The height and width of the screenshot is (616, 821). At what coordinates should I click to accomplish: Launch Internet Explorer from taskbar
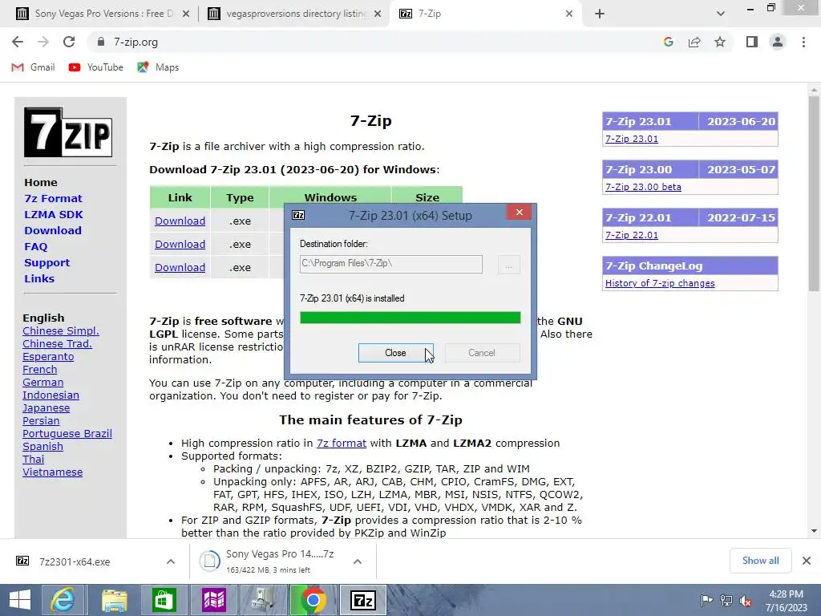(x=63, y=600)
